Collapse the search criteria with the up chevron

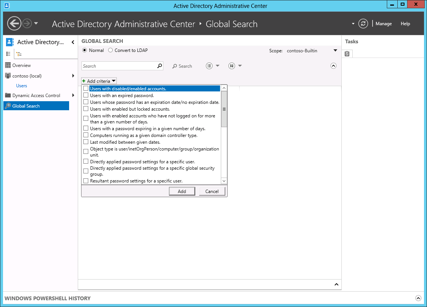(333, 66)
